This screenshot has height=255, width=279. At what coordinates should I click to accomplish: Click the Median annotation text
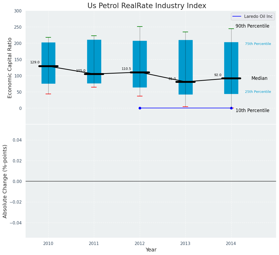click(x=259, y=78)
